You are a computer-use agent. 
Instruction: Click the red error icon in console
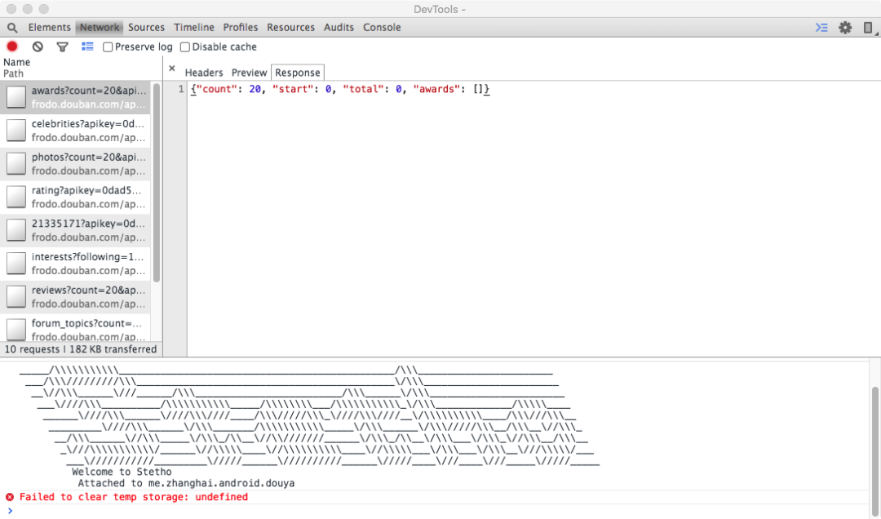point(10,497)
